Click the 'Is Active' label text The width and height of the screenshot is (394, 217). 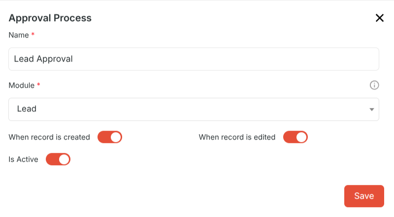coord(23,159)
